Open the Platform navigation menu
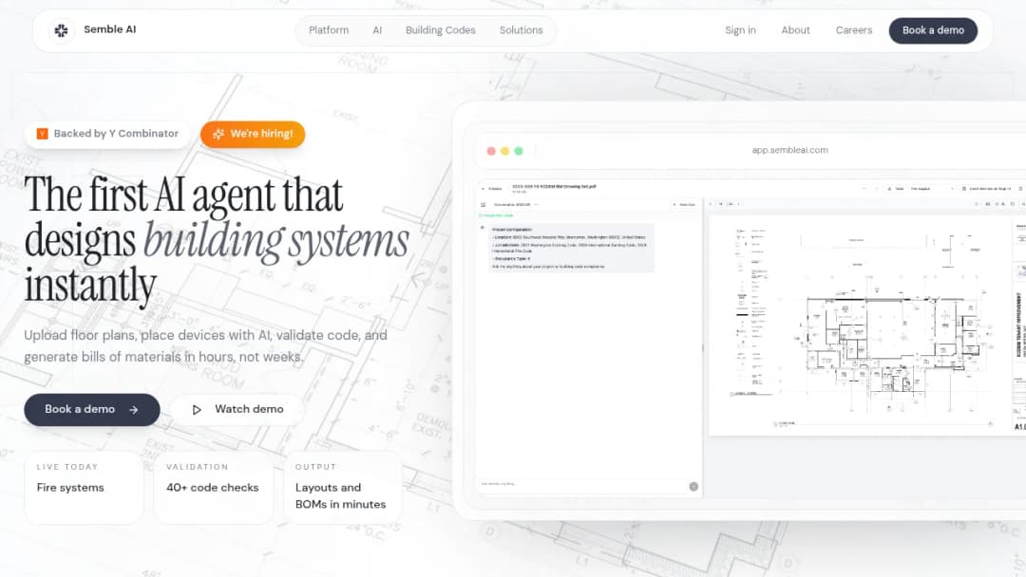The height and width of the screenshot is (577, 1026). tap(329, 30)
